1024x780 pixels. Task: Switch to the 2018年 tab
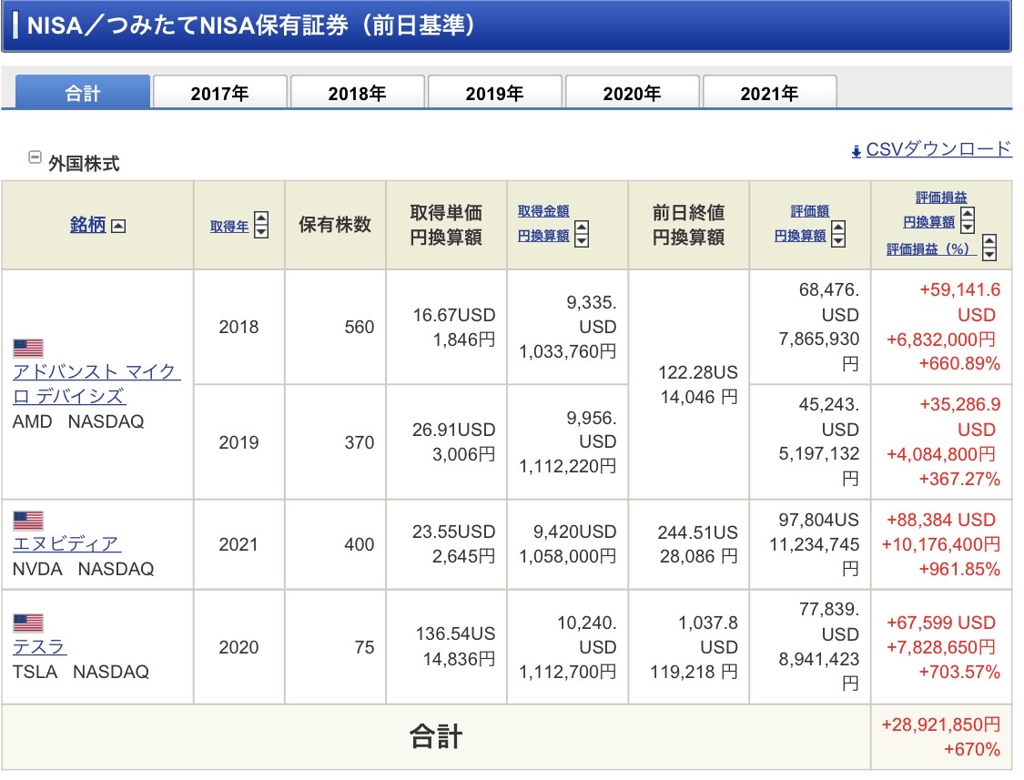(x=357, y=93)
